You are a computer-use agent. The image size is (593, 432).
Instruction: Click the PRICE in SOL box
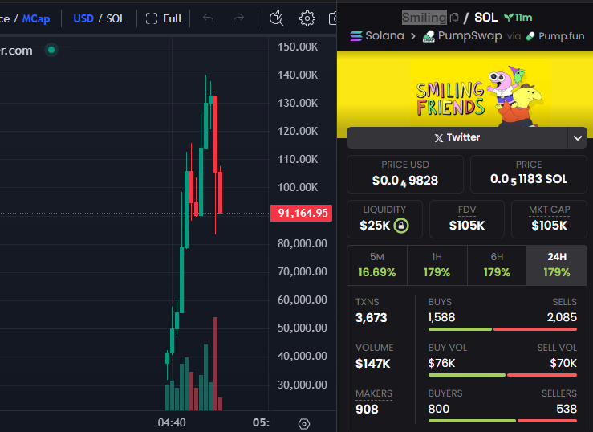pos(529,174)
